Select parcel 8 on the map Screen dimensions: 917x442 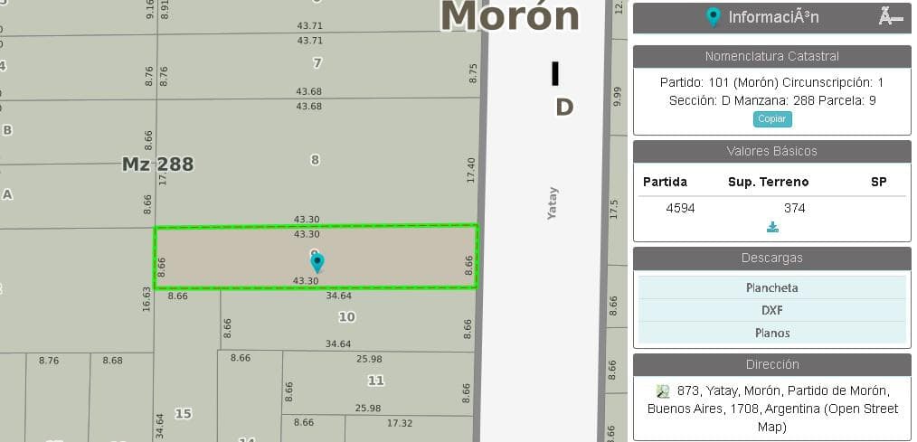316,160
